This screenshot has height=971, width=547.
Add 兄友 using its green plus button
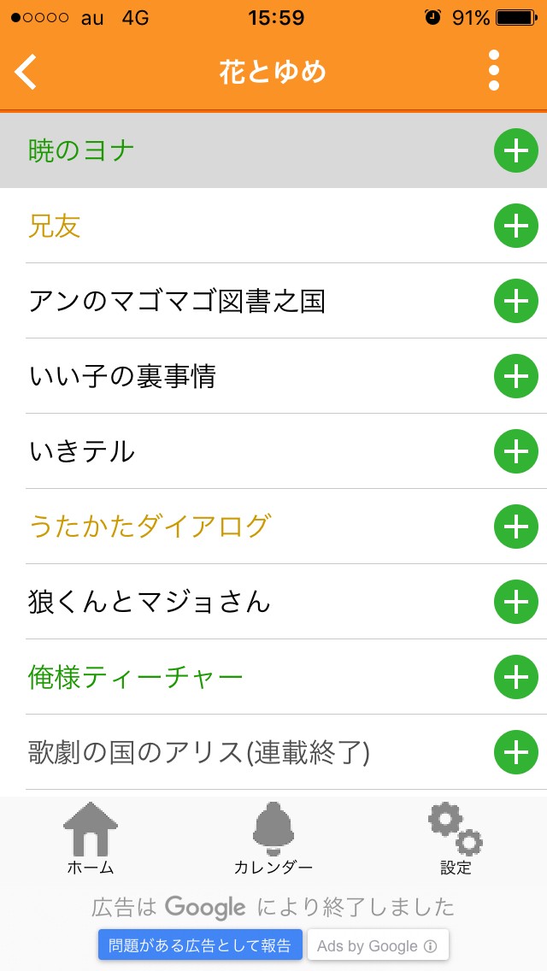pos(516,227)
